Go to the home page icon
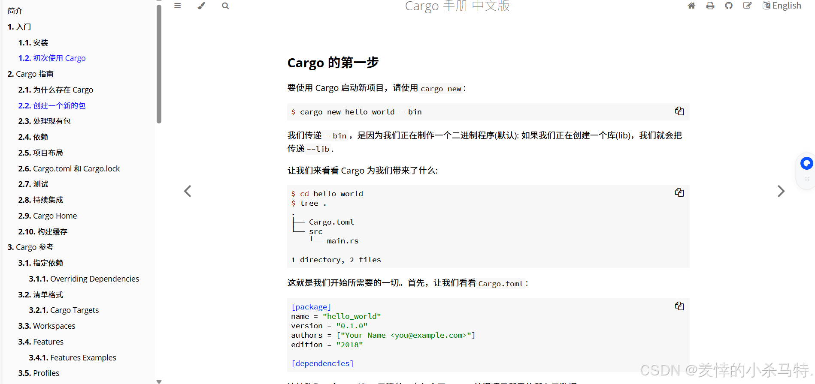The width and height of the screenshot is (815, 384). click(x=691, y=6)
